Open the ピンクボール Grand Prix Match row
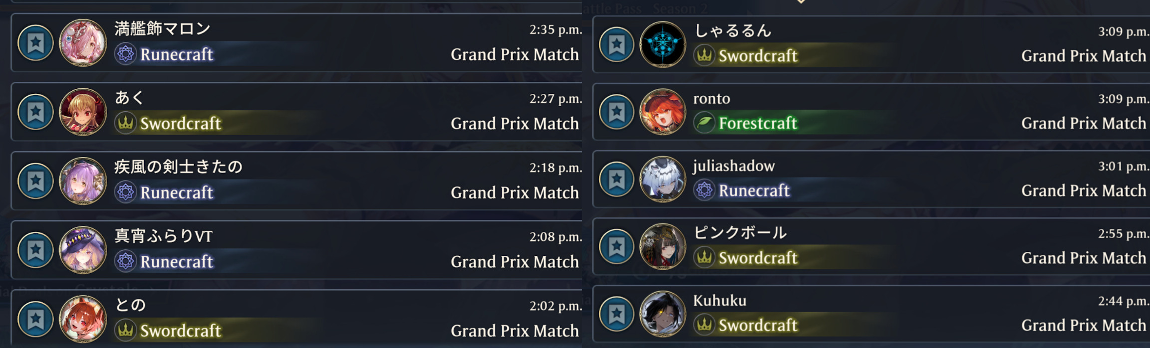The image size is (1150, 348). point(871,246)
